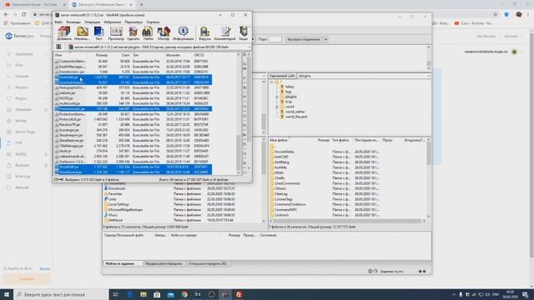This screenshot has height=300, width=534.
Task: Open the Операции menu in WinRAR
Action: tap(93, 22)
